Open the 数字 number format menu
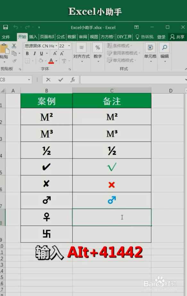This screenshot has width=187, height=296. click(x=98, y=53)
